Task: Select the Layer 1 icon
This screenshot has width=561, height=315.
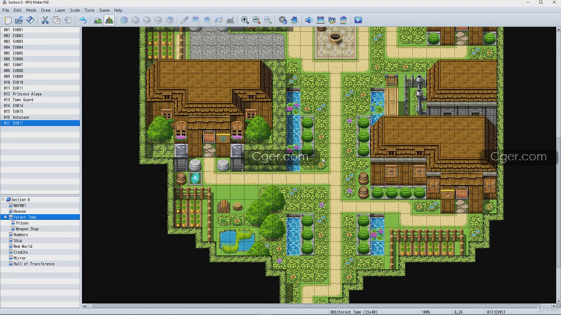Action: click(x=136, y=20)
